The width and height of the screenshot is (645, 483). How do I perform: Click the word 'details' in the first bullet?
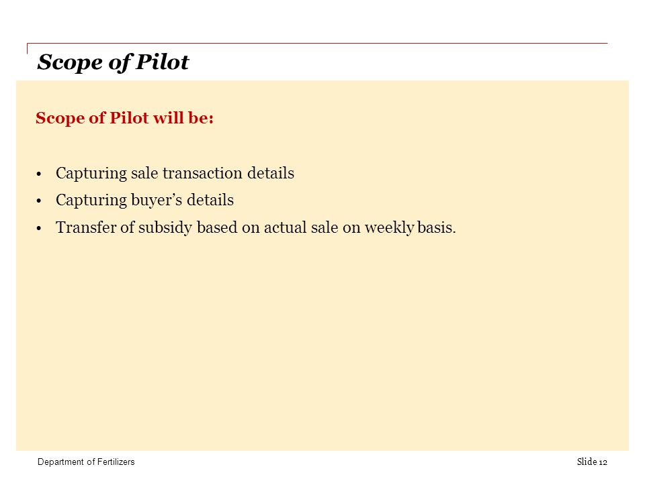[x=271, y=173]
